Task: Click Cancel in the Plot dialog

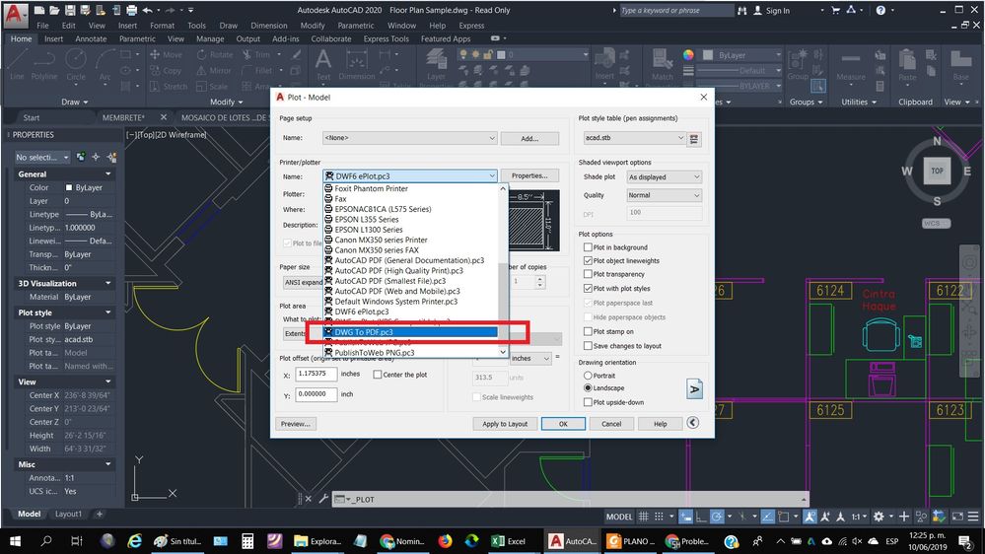Action: [611, 424]
